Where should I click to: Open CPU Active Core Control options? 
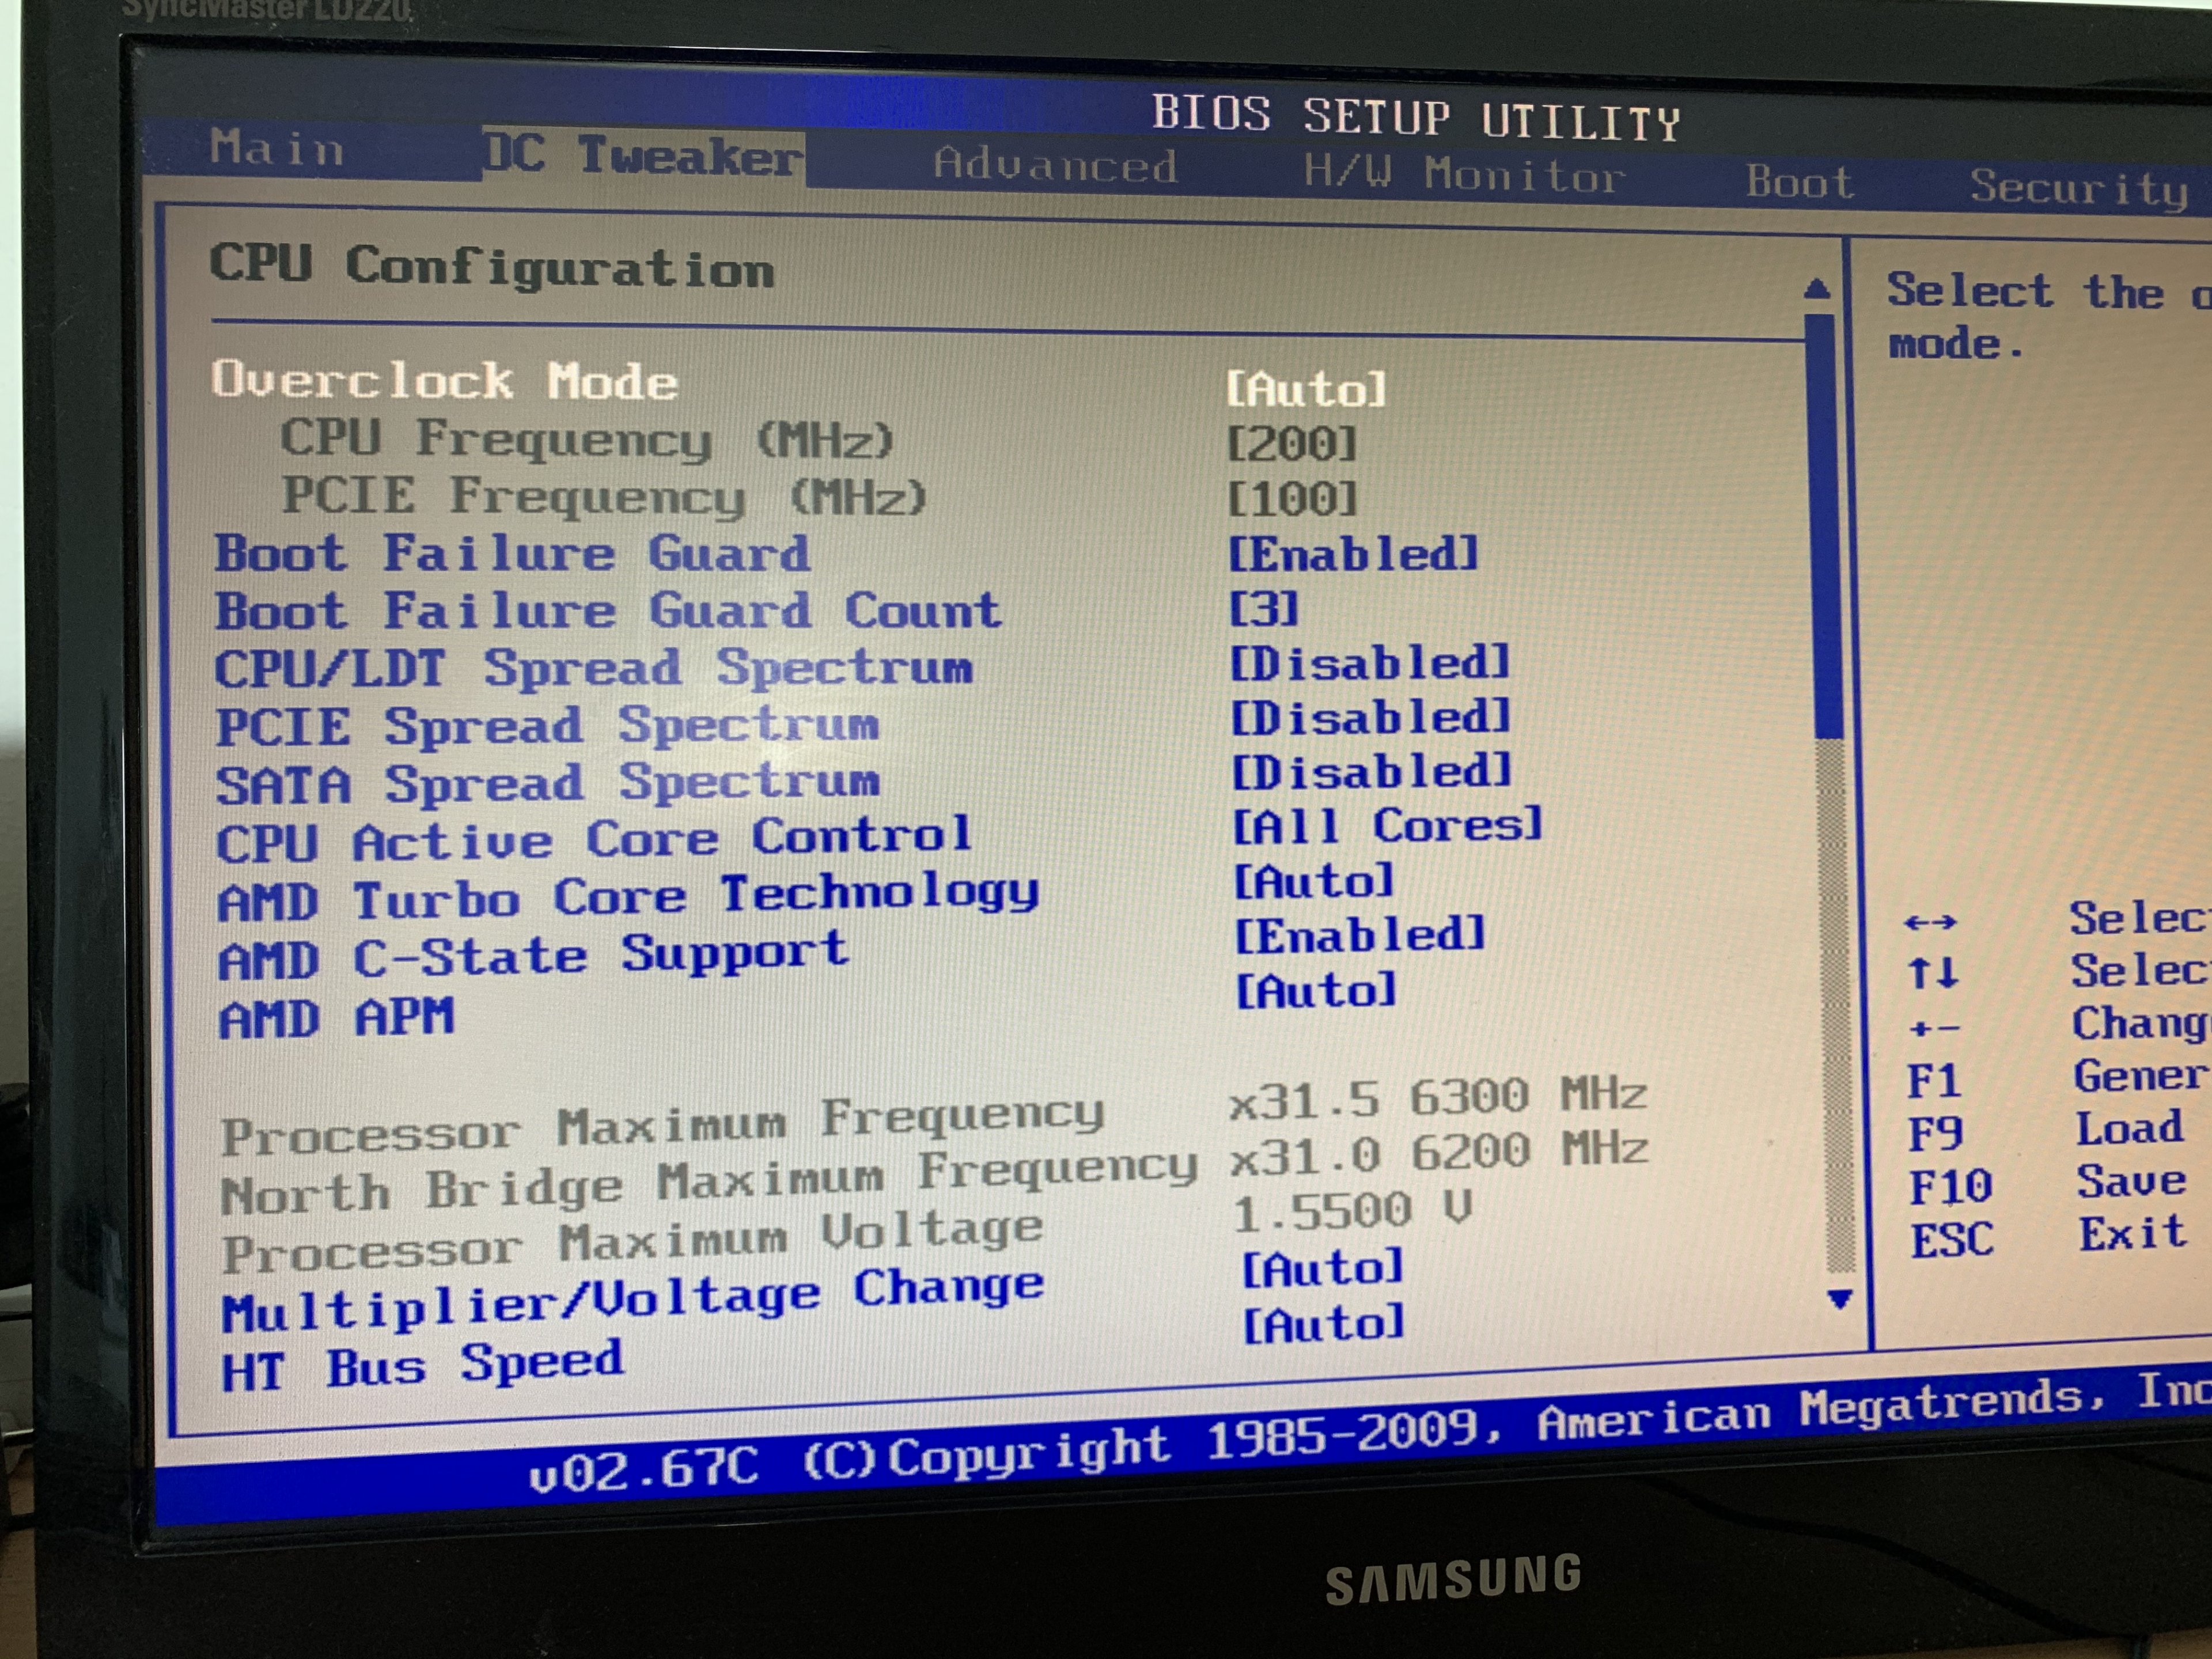click(x=1387, y=827)
